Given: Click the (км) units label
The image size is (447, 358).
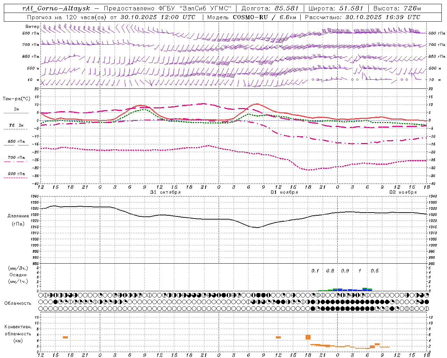Looking at the screenshot, I should [18, 341].
